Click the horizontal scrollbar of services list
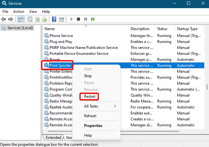Viewport: 209px width, 147px height. [113, 131]
